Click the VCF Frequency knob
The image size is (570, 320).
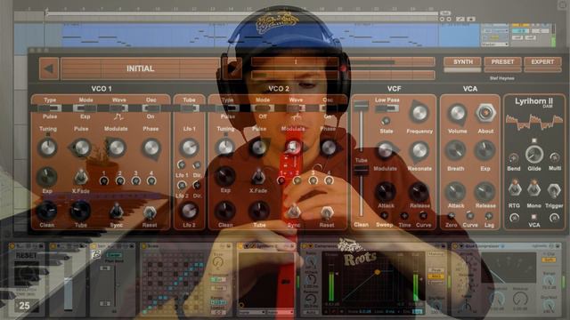[x=419, y=113]
